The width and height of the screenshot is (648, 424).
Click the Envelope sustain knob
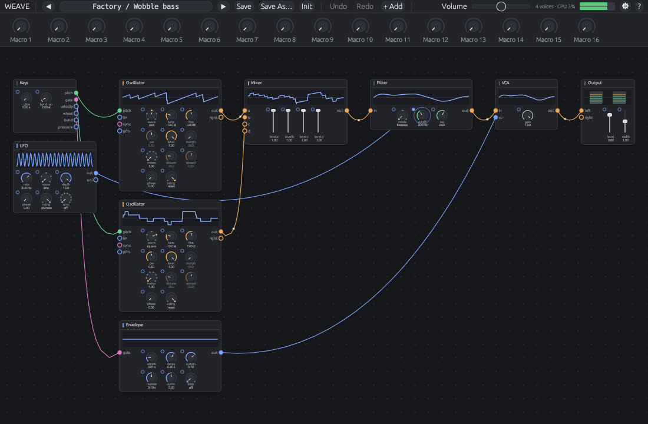(x=190, y=357)
